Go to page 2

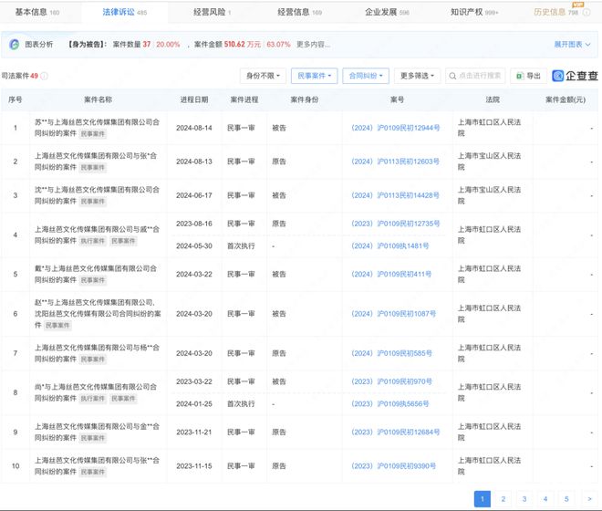[x=503, y=499]
